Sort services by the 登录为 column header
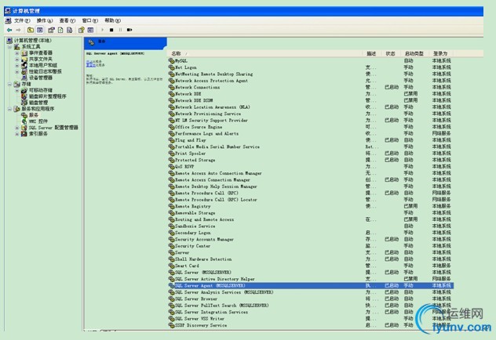This screenshot has width=496, height=340. [440, 54]
